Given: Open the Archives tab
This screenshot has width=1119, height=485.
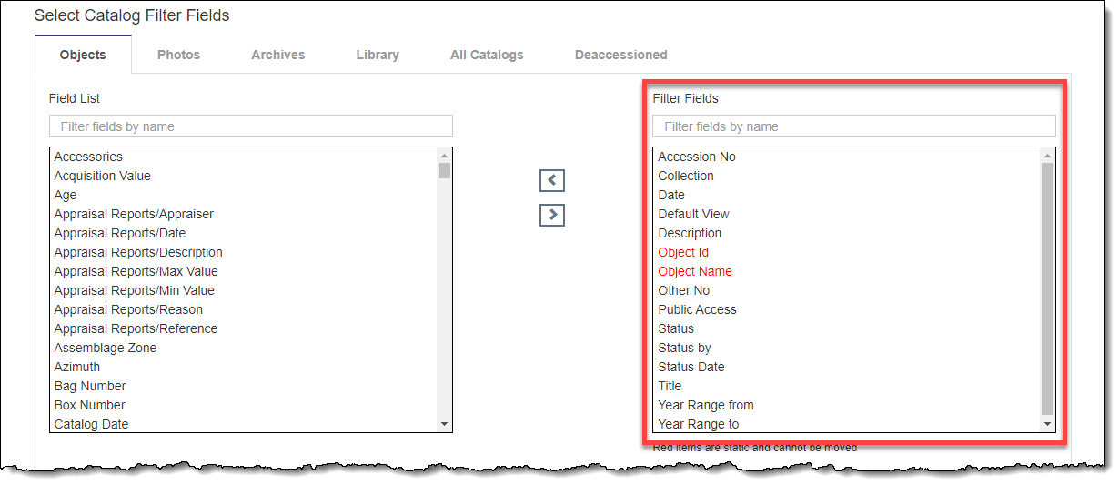Looking at the screenshot, I should tap(278, 55).
